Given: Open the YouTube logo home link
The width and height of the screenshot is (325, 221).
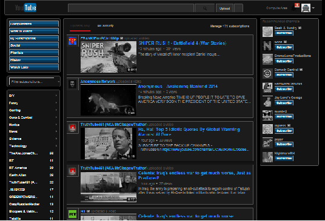Looking at the screenshot, I should (x=25, y=8).
